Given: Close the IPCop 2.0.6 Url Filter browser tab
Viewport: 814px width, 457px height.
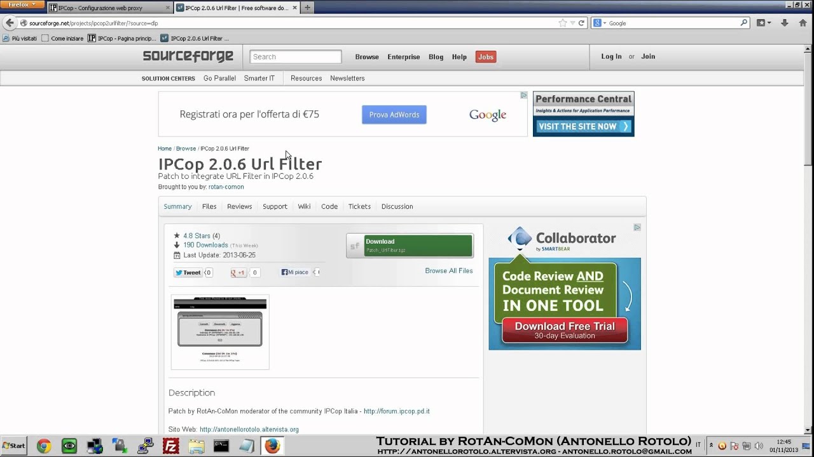Looking at the screenshot, I should (295, 8).
